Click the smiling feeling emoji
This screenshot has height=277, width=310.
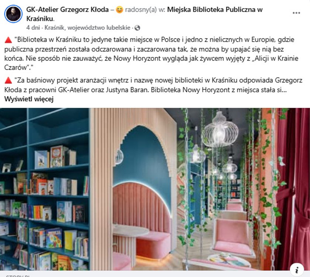click(120, 10)
